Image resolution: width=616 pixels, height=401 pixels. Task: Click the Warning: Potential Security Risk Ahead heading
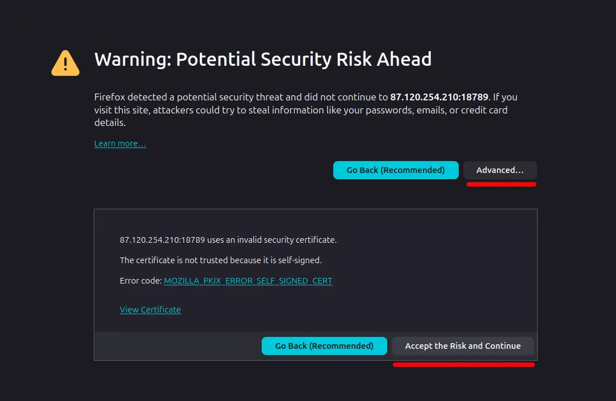pos(262,59)
